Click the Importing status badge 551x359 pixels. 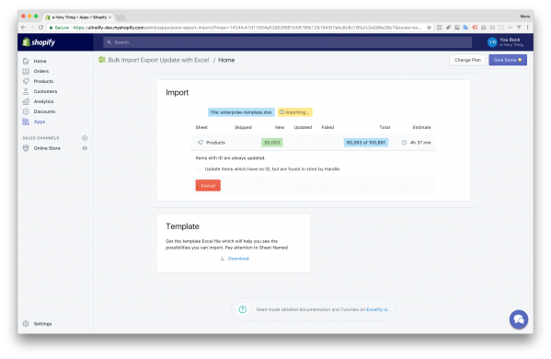(x=295, y=112)
